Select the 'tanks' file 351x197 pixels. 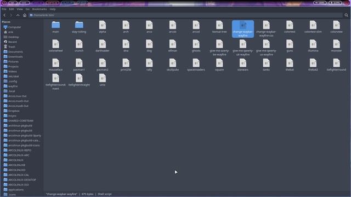[x=266, y=65]
